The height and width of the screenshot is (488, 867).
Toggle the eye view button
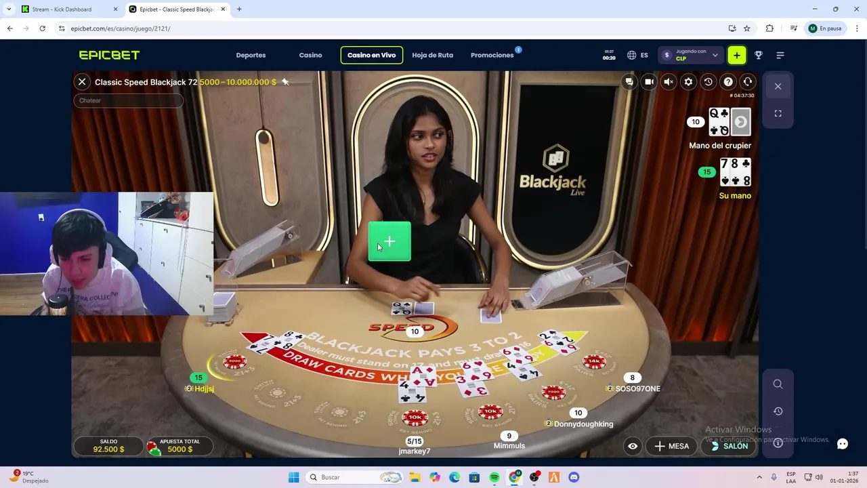pos(633,446)
